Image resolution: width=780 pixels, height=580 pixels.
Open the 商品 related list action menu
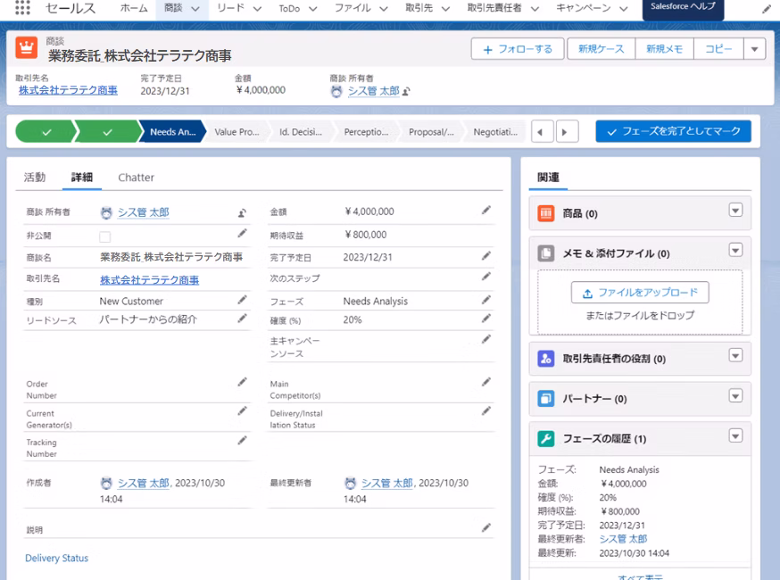click(735, 210)
